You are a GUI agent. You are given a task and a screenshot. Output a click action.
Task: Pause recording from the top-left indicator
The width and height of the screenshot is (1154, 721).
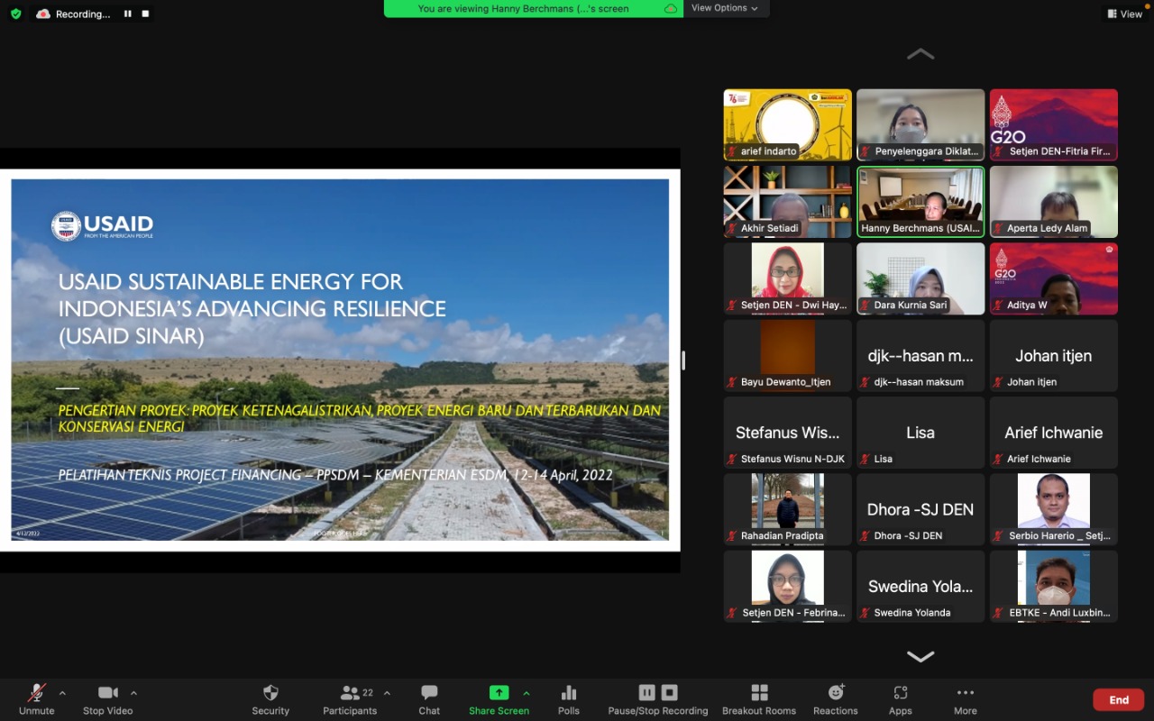click(127, 14)
